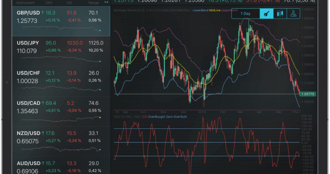
Task: Select the USD/CAD instrument
Action: point(61,112)
